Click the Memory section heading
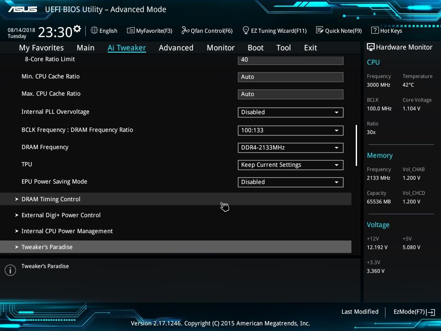 point(380,155)
